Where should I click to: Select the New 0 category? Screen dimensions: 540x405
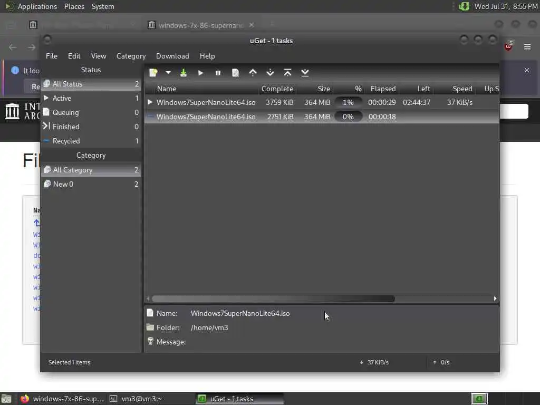click(x=91, y=184)
